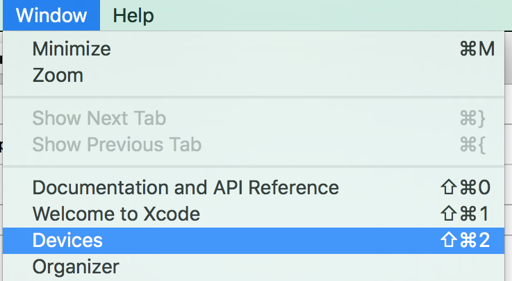The width and height of the screenshot is (512, 281).
Task: Open the Organizer window
Action: [x=76, y=266]
